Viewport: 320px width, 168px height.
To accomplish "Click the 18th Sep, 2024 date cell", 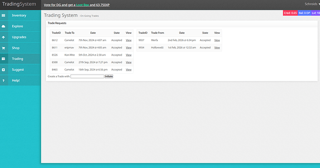I will pyautogui.click(x=93, y=69).
